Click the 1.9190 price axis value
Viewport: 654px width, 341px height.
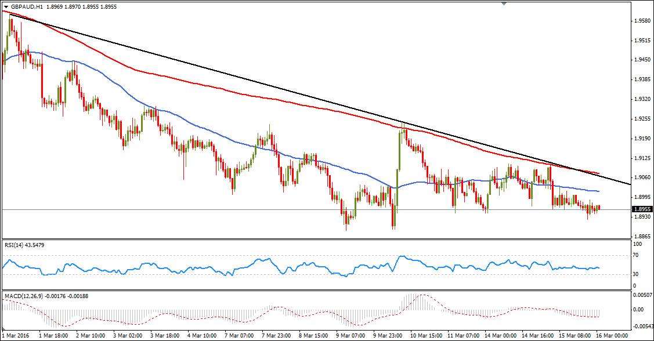click(x=642, y=139)
